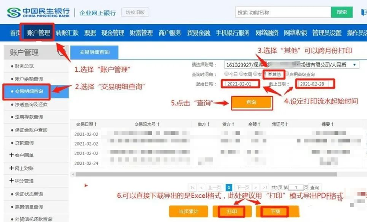Click the 下载 download button

pos(275,211)
